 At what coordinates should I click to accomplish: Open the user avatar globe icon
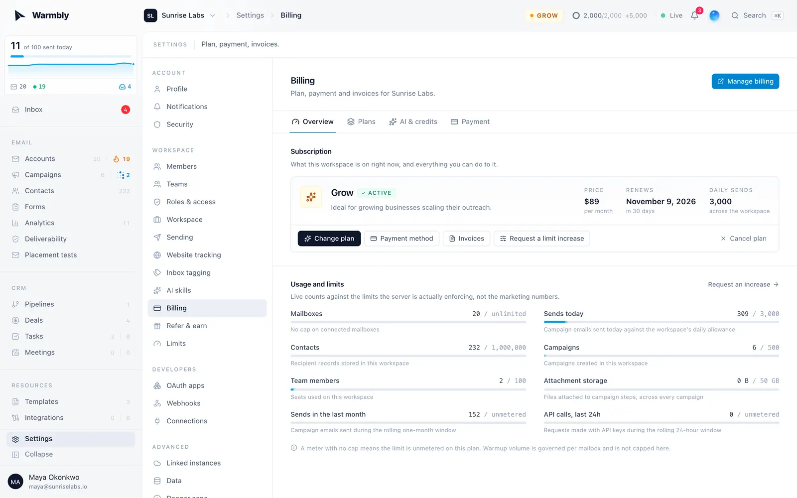tap(714, 15)
